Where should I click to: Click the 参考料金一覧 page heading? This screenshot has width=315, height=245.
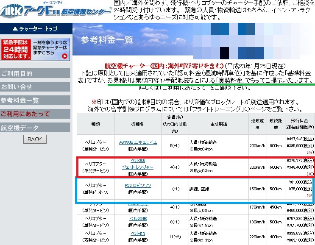click(107, 40)
